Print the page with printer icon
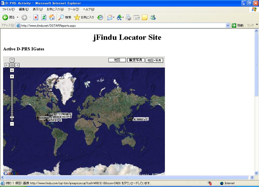Image resolution: width=259 pixels, height=187 pixels. [128, 17]
